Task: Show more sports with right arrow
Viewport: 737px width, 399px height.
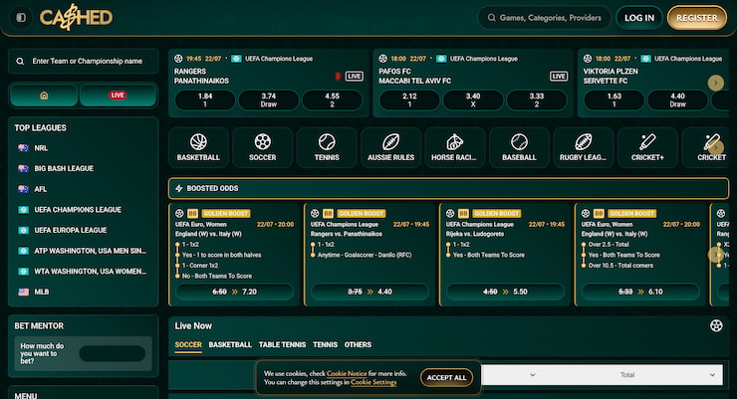Action: tap(716, 147)
